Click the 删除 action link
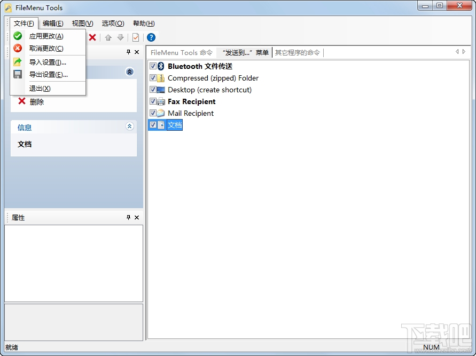 click(x=37, y=102)
